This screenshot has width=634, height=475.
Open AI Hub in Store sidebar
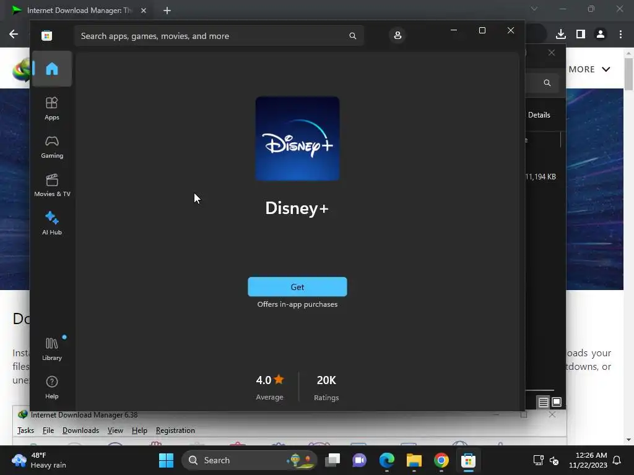[52, 223]
